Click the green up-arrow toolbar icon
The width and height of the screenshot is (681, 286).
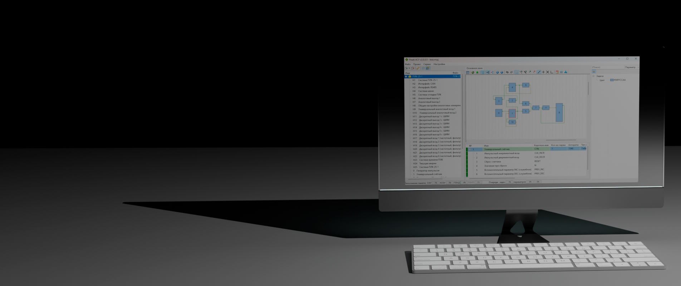click(x=477, y=72)
